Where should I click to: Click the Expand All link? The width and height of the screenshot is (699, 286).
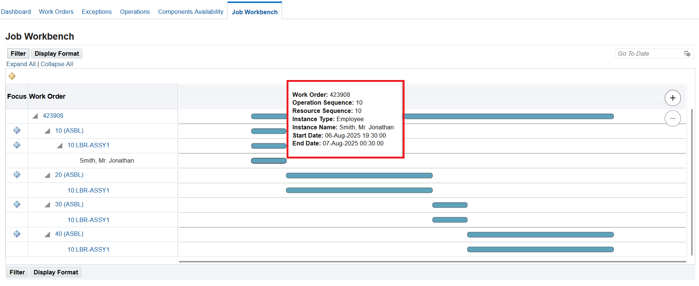click(x=21, y=64)
